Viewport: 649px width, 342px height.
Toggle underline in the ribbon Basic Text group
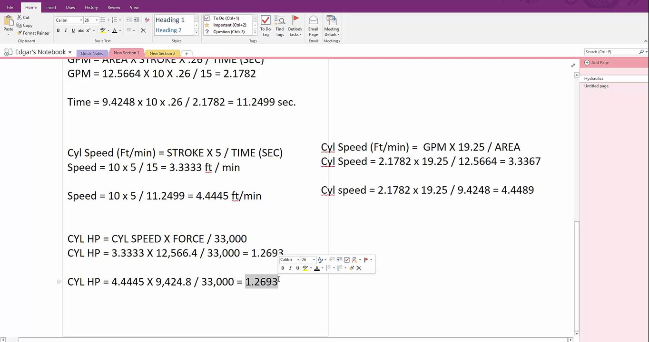[x=73, y=30]
